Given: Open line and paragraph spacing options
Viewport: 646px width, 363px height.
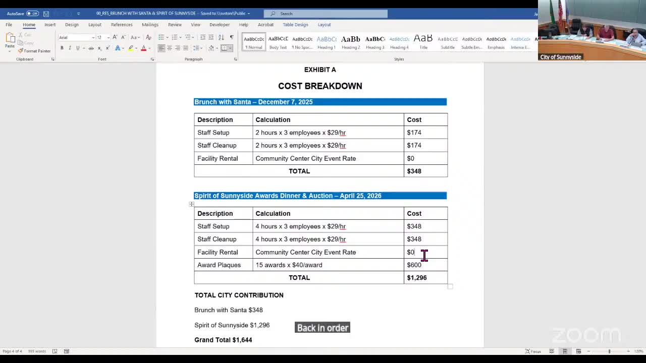Looking at the screenshot, I should point(198,48).
